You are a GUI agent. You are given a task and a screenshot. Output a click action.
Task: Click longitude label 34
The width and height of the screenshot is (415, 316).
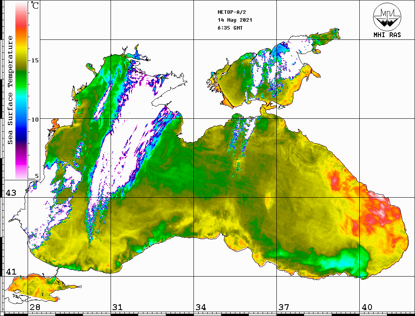pyautogui.click(x=201, y=307)
